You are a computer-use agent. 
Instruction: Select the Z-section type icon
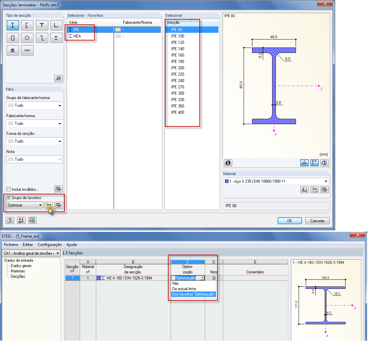[42, 38]
